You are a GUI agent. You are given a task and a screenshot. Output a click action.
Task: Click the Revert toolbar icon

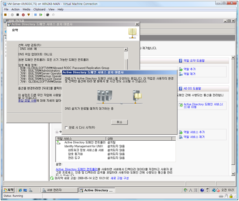coord(53,15)
